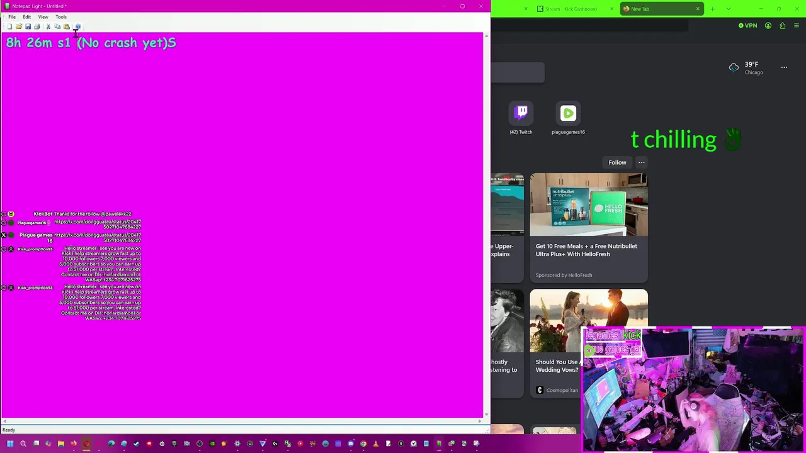Open the File menu in Notepad Light
Viewport: 806px width, 453px height.
[12, 17]
